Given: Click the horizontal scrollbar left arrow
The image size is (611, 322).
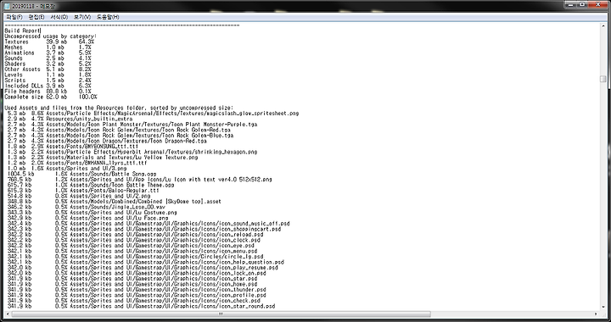Looking at the screenshot, I should click(x=7, y=314).
